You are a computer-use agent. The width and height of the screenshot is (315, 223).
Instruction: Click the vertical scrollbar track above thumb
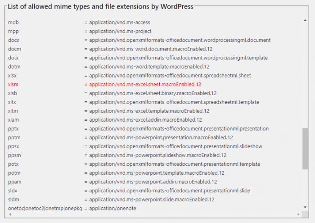point(305,75)
